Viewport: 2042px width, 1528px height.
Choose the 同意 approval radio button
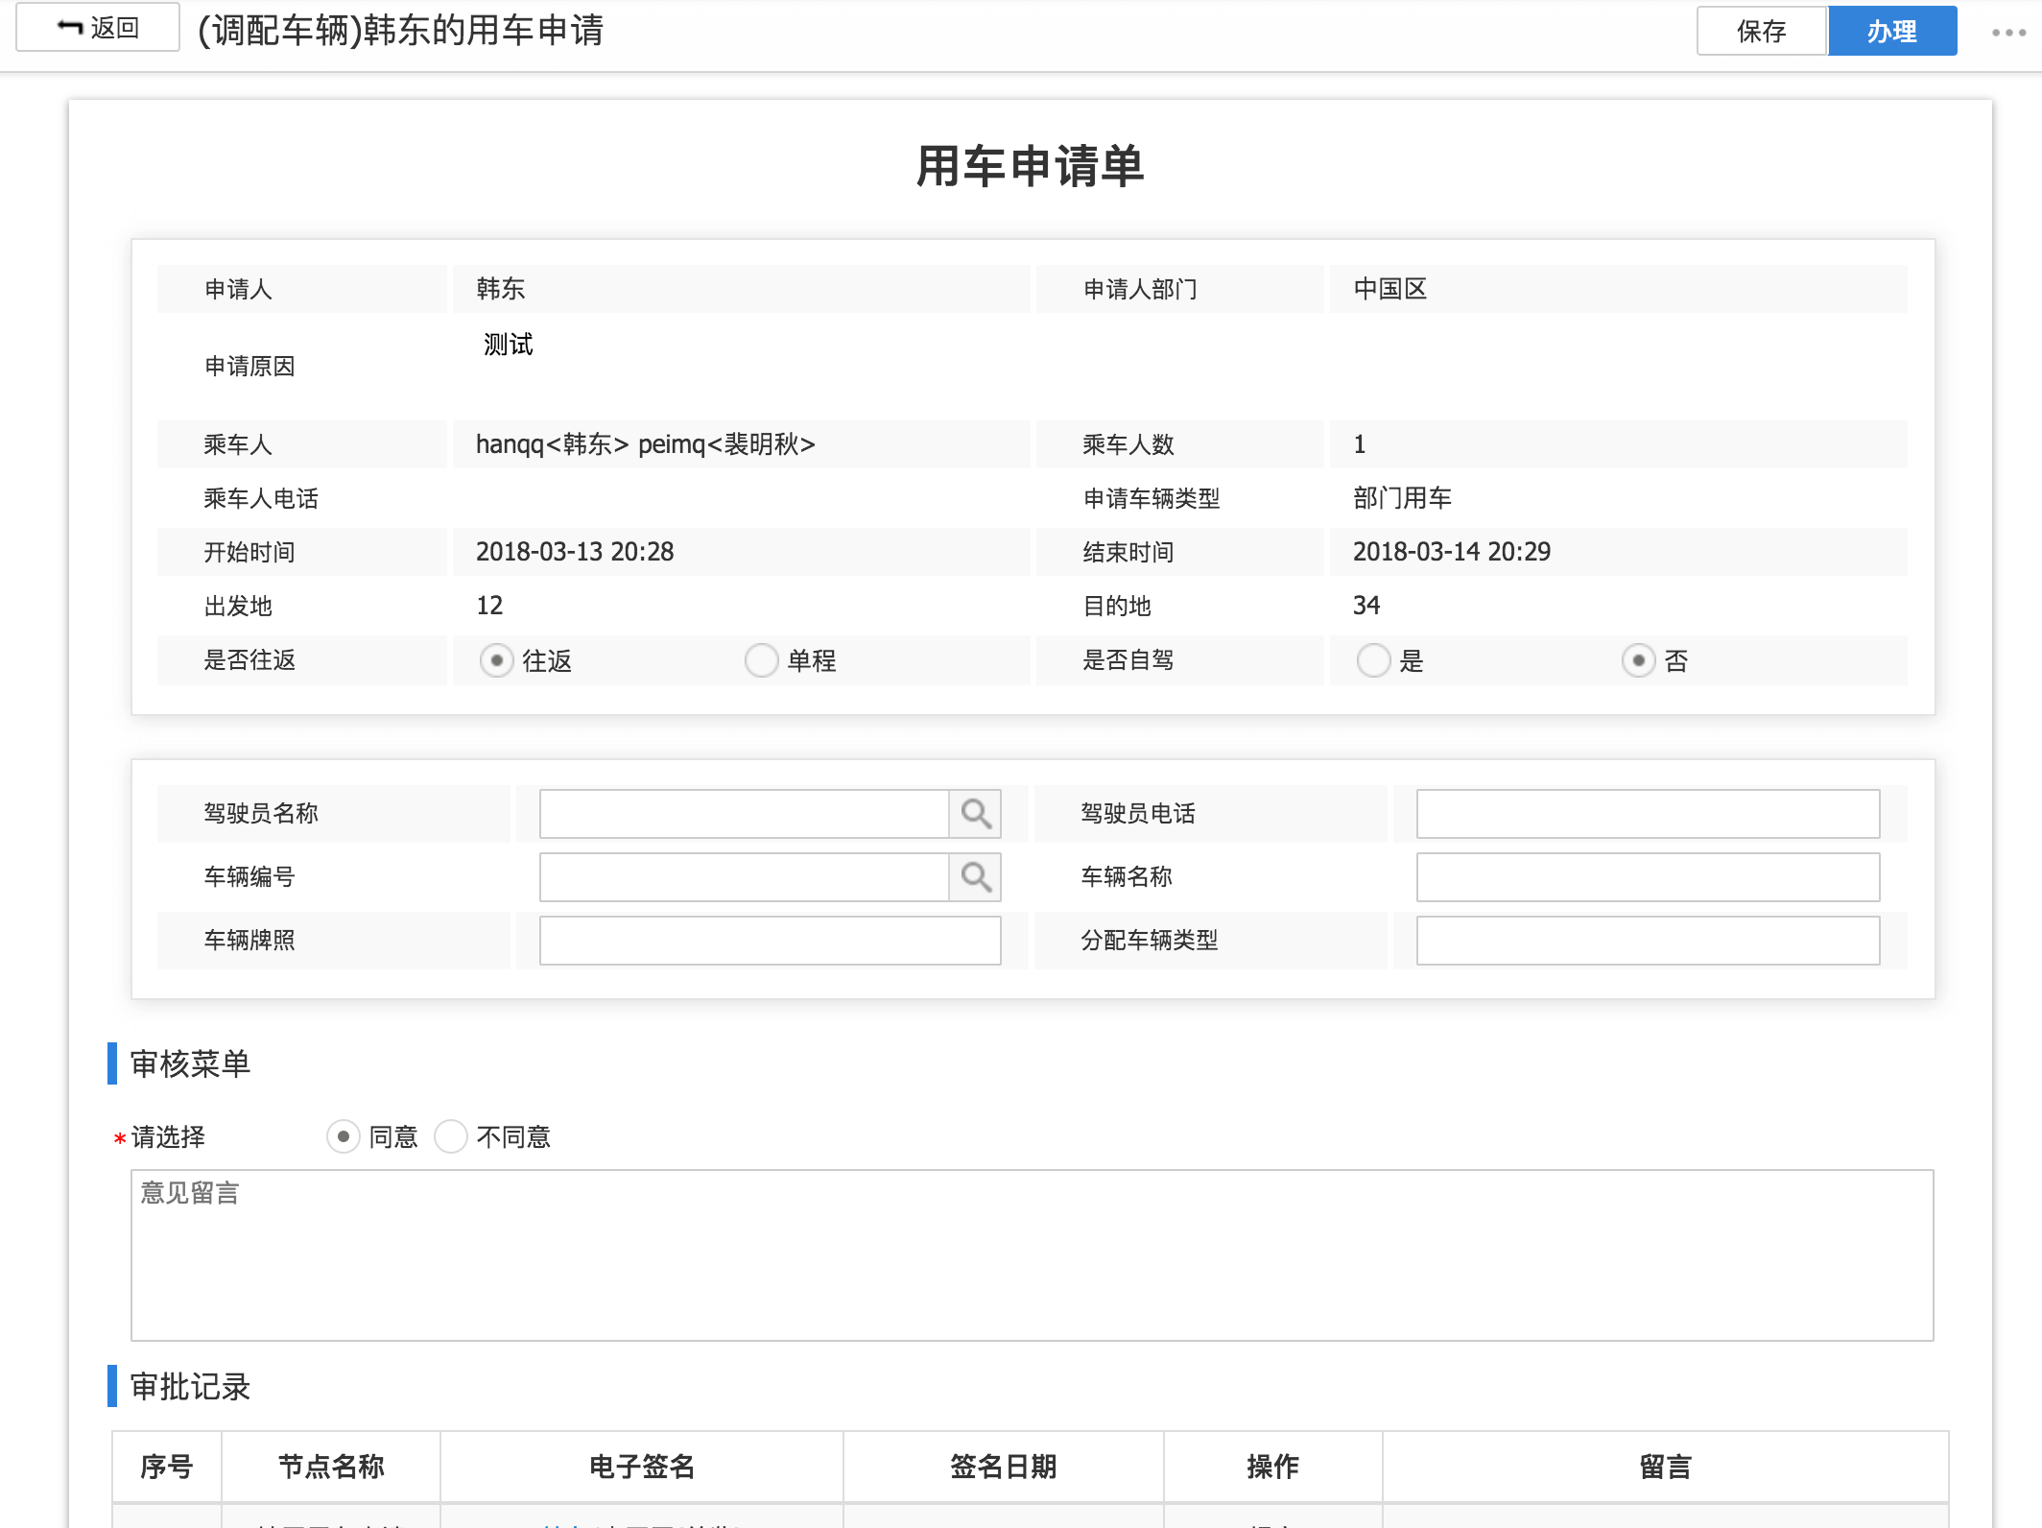click(343, 1136)
